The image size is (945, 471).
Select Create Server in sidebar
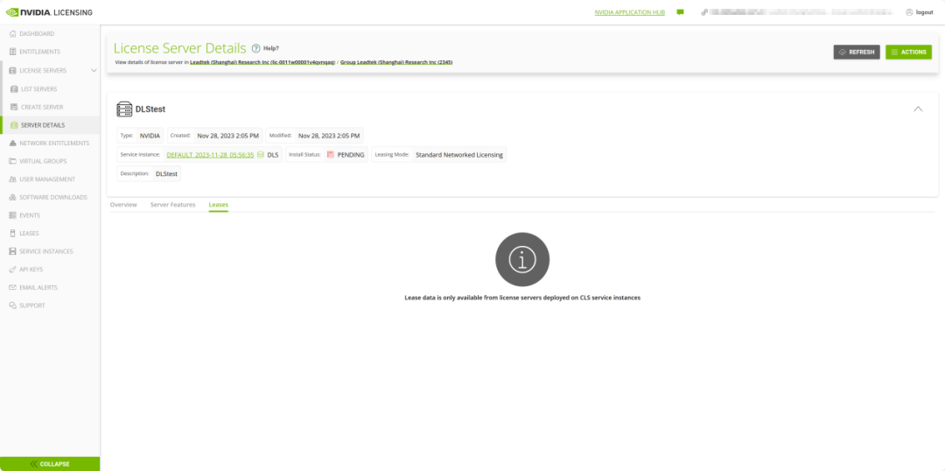pos(42,107)
